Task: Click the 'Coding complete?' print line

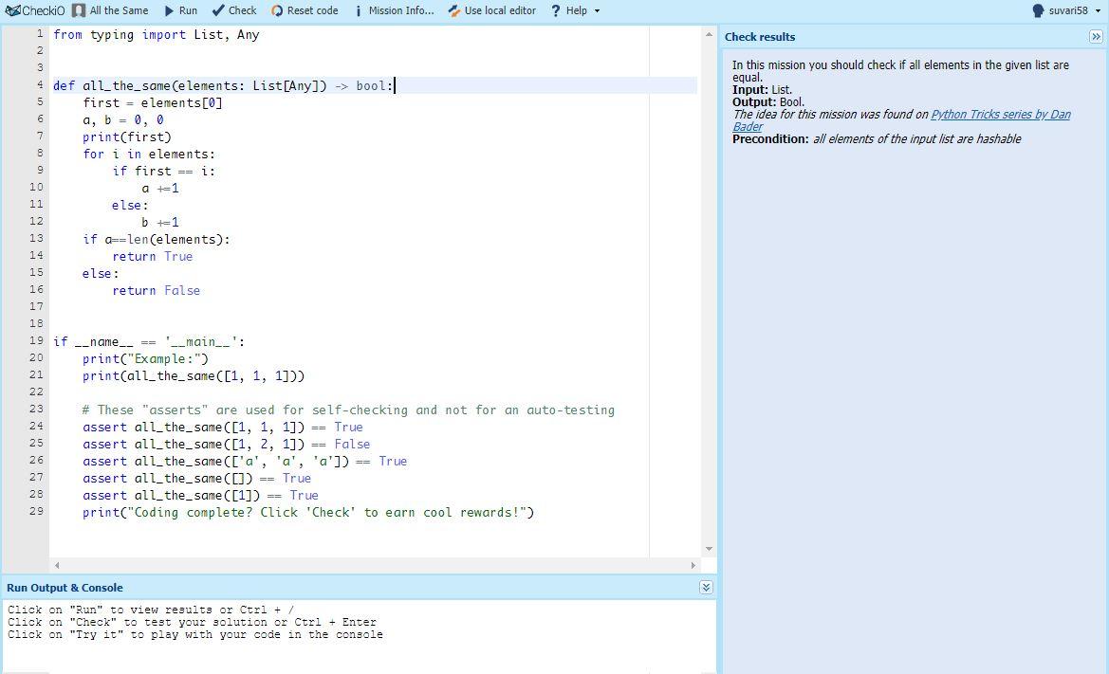Action: coord(308,513)
